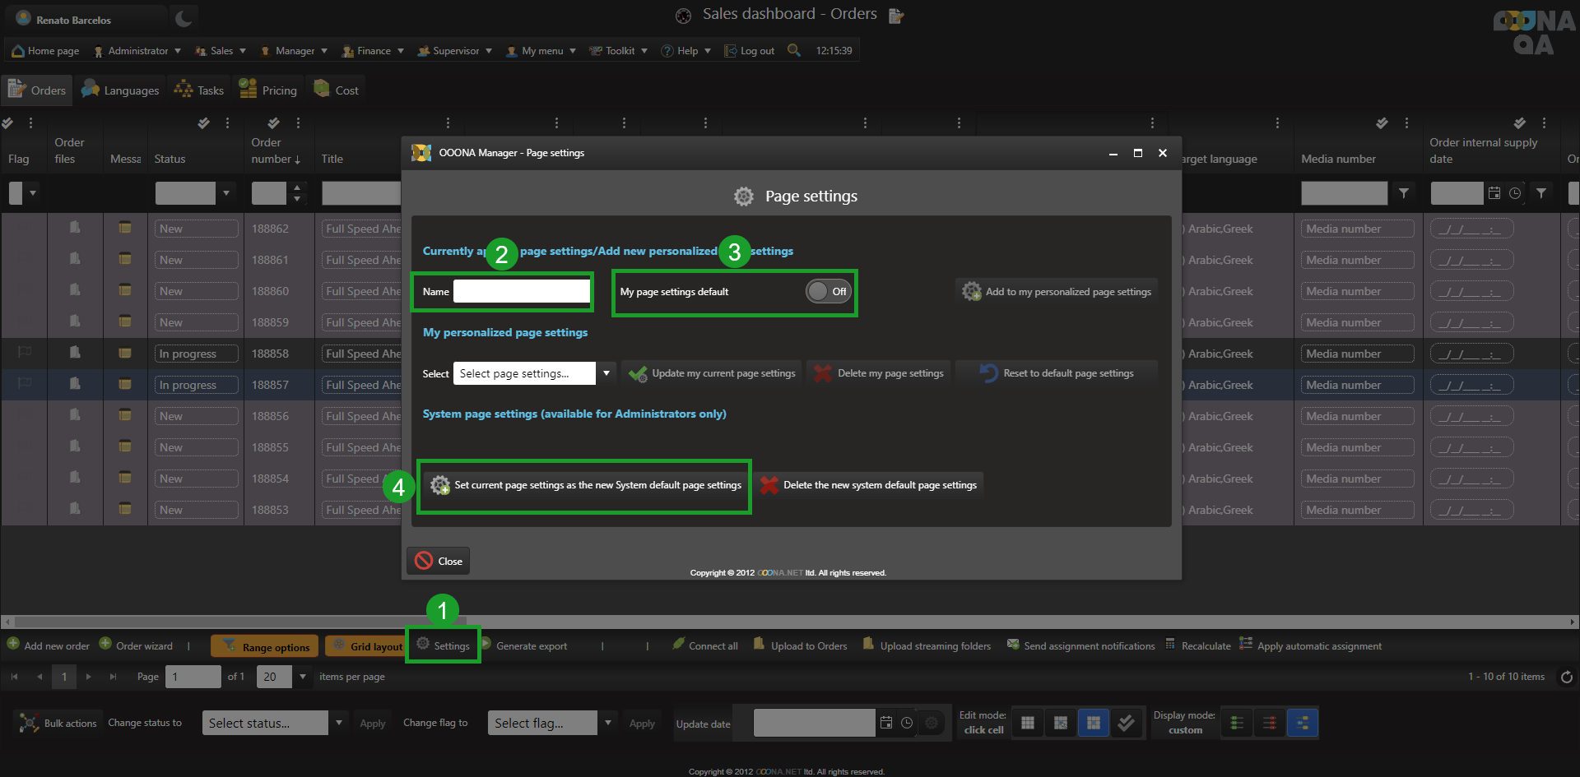Click Set current page settings as System default

(586, 485)
